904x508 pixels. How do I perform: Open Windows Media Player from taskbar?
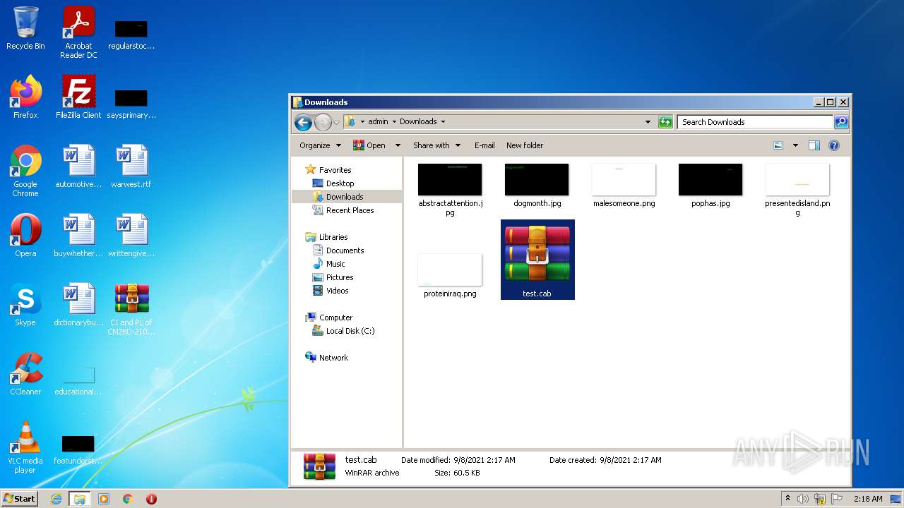tap(104, 499)
